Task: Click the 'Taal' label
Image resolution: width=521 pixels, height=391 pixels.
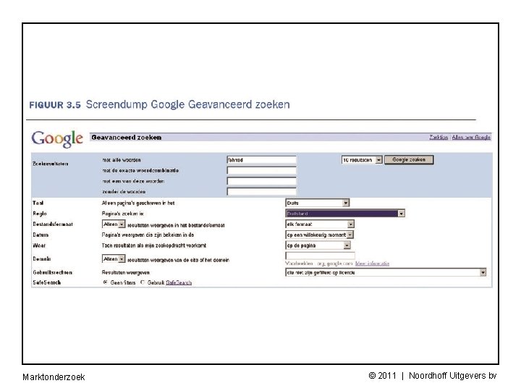Action: pyautogui.click(x=38, y=203)
